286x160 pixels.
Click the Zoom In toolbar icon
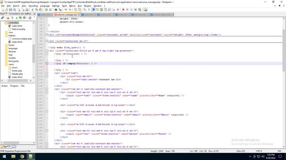pos(66,10)
